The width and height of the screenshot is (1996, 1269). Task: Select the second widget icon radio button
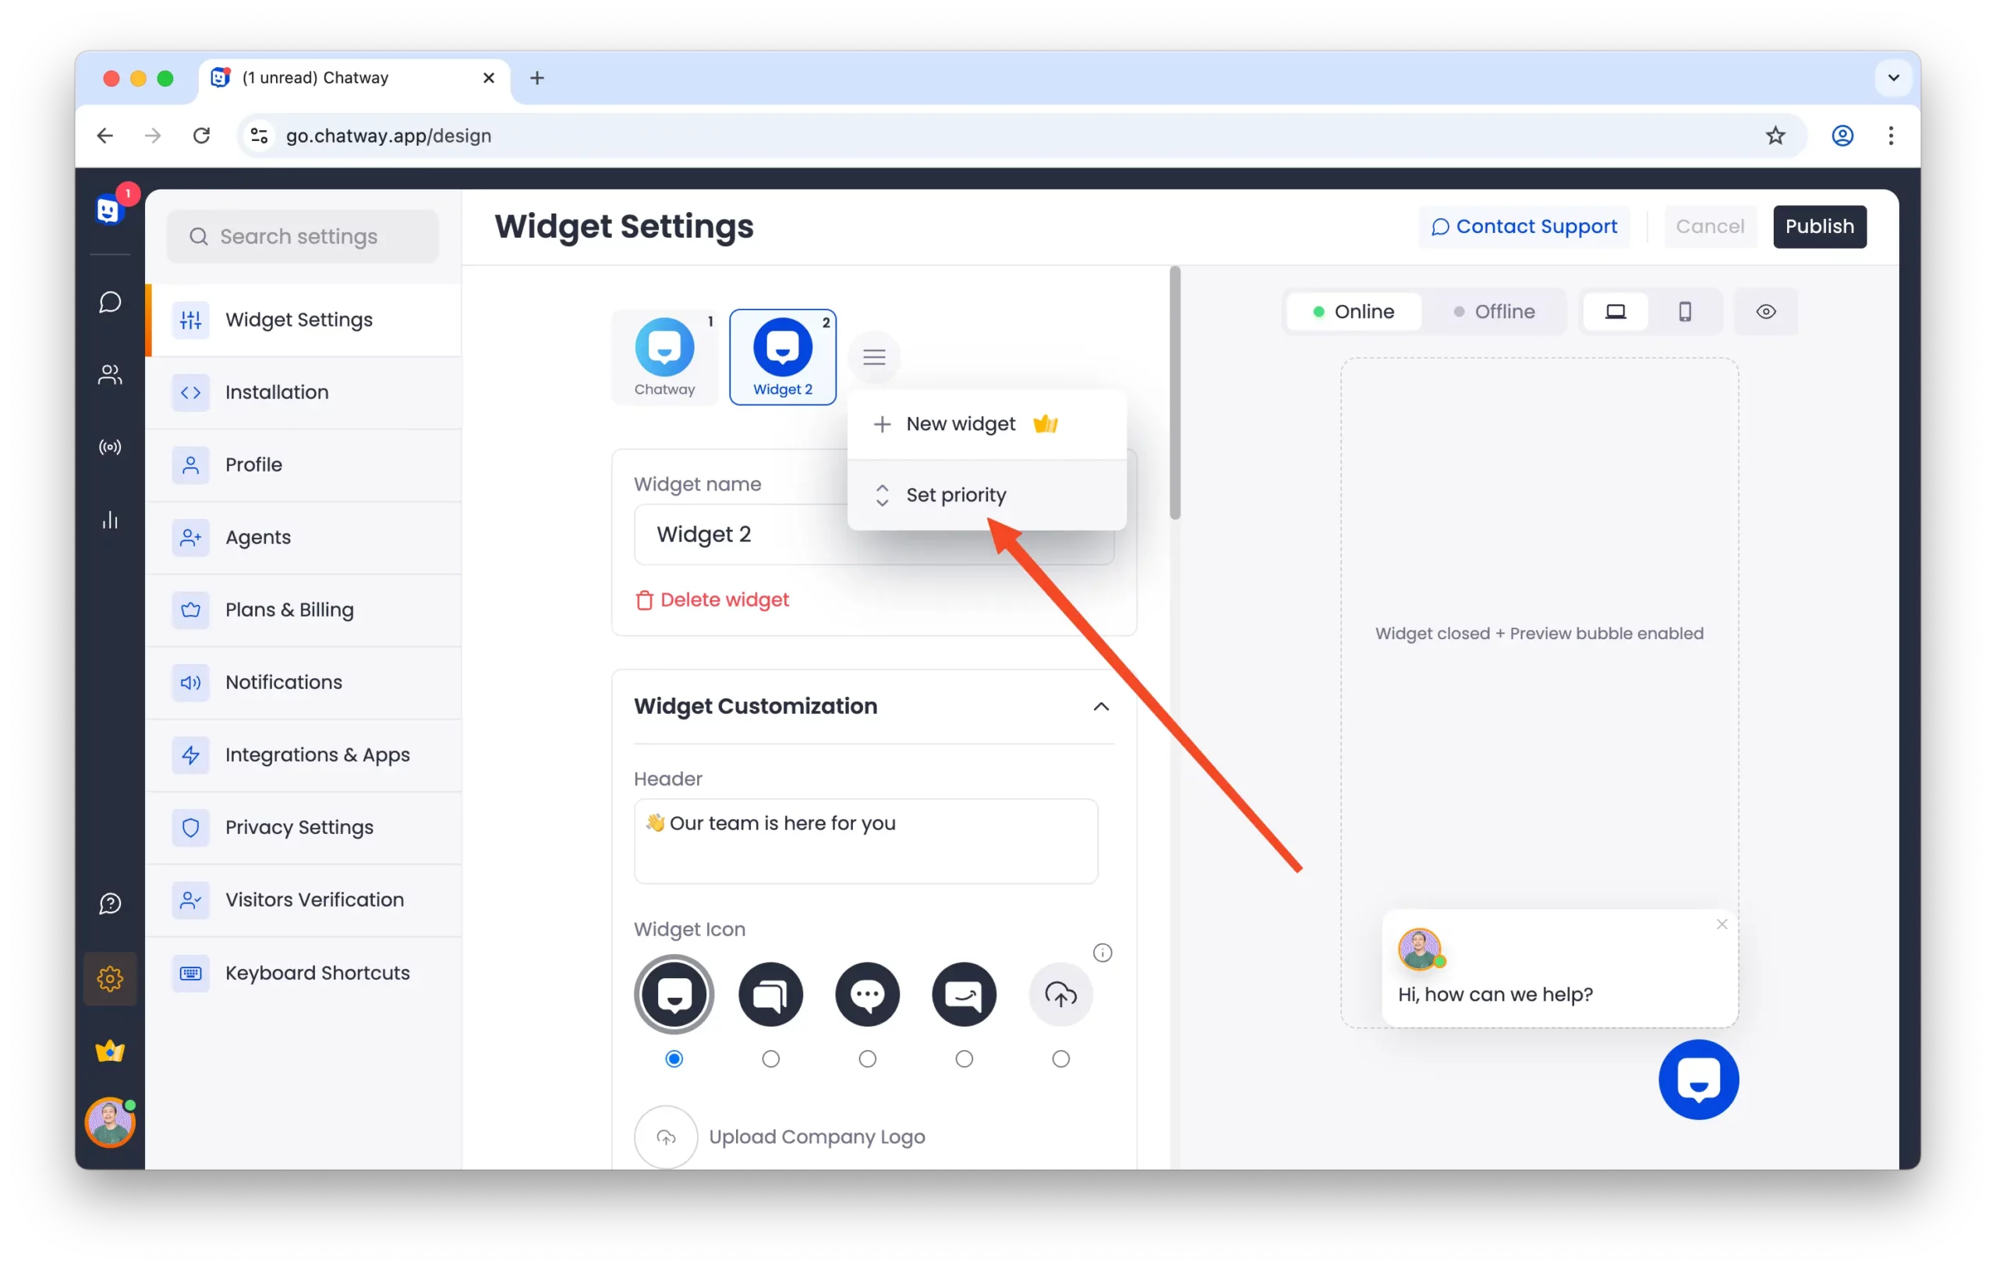point(771,1059)
